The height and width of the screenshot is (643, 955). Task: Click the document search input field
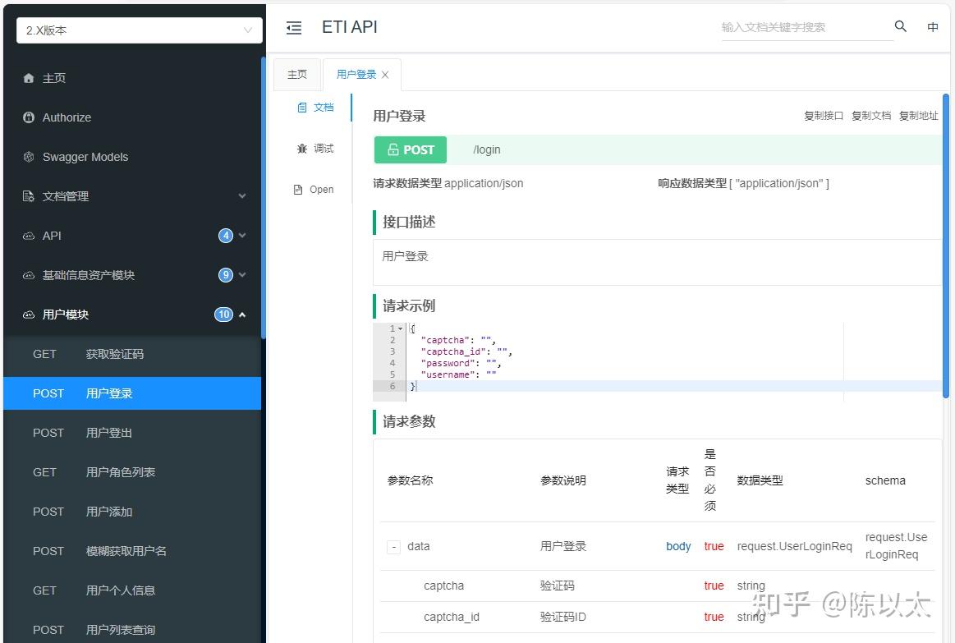pos(806,27)
